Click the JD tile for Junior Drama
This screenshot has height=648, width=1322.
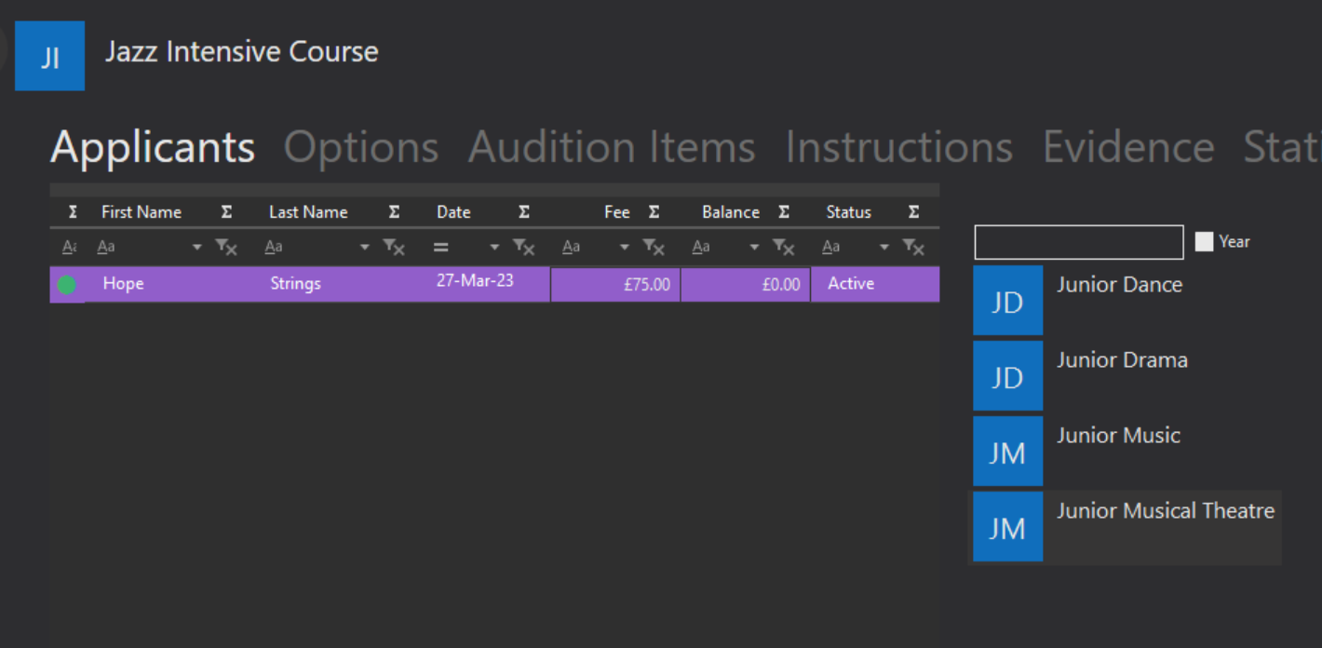1007,376
